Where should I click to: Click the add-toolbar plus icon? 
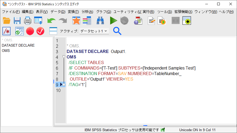pos(187,21)
